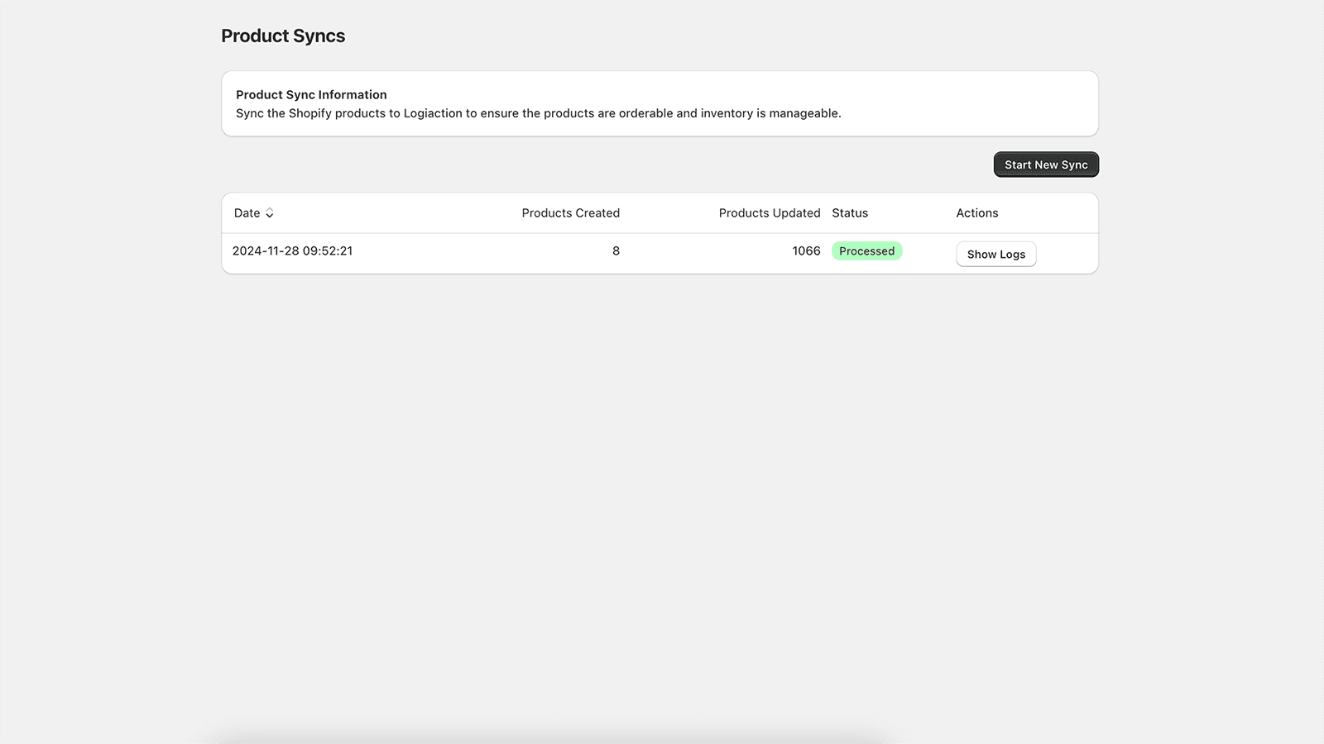Sort table by the Date column header

click(247, 213)
